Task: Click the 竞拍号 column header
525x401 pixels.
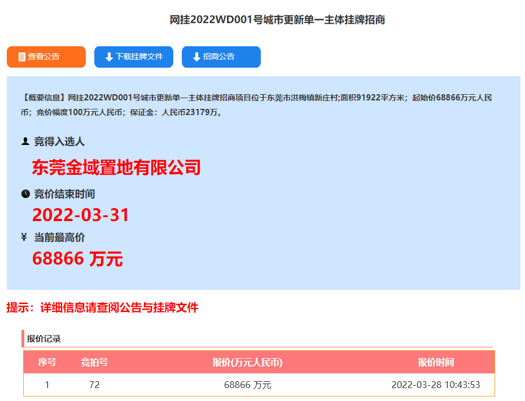Action: tap(94, 362)
